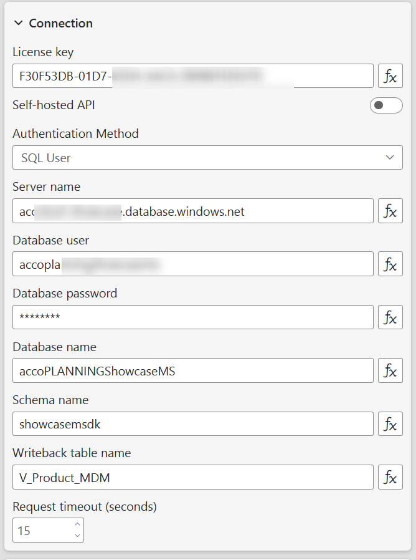This screenshot has width=416, height=560.
Task: Toggle the Self-hosted API switch
Action: (x=386, y=105)
